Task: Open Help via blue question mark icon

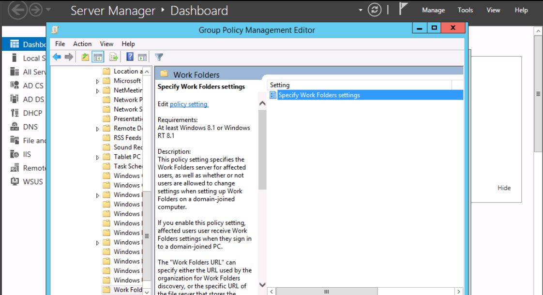Action: (130, 57)
